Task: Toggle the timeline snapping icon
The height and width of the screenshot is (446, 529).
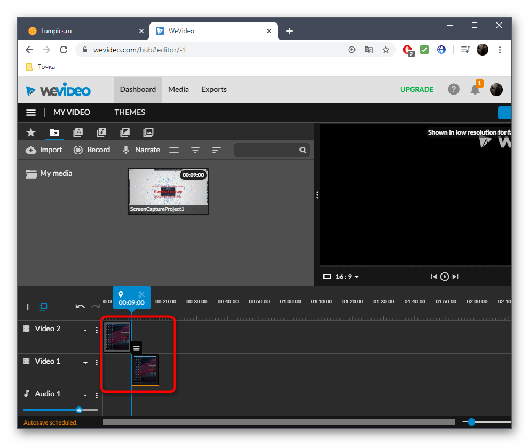Action: pos(44,307)
